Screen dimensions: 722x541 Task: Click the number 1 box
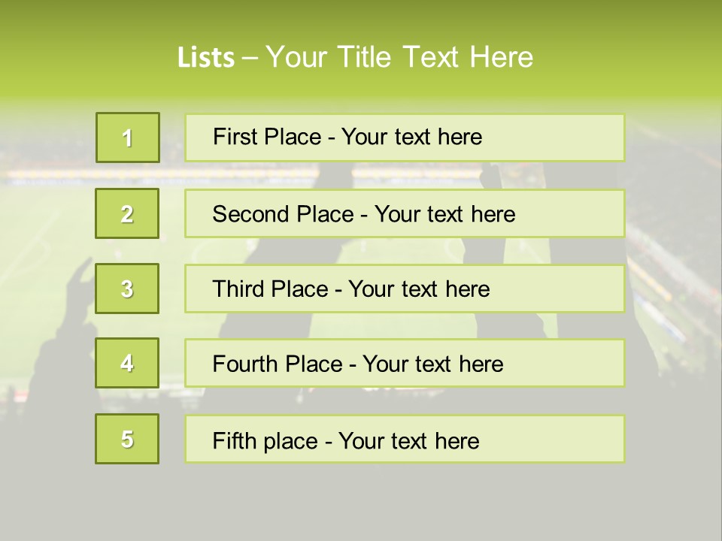tap(128, 138)
